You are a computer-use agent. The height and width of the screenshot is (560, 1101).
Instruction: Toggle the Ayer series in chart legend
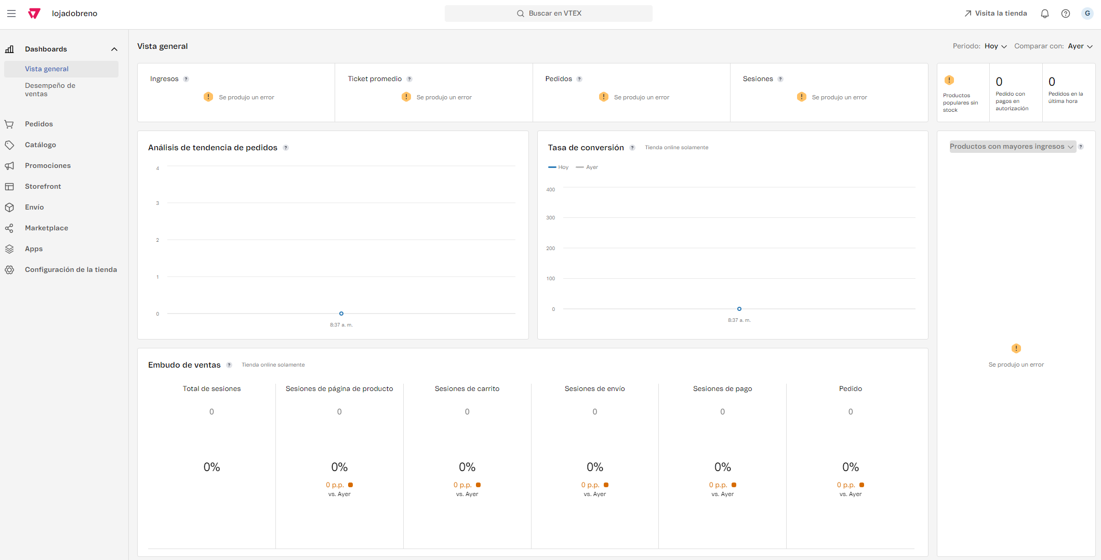click(587, 167)
